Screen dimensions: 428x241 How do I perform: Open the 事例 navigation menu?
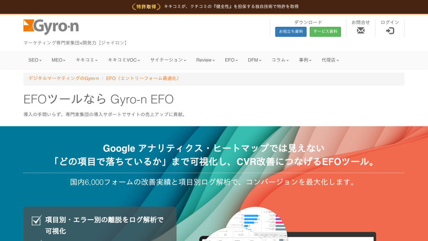[x=305, y=60]
